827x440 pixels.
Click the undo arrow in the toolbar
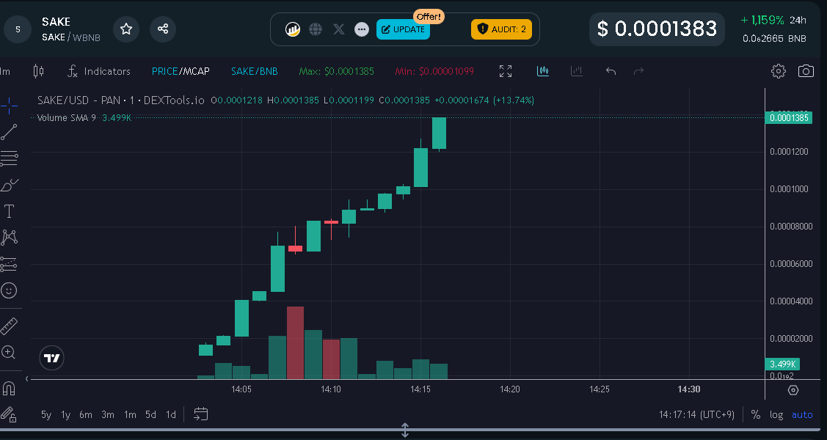pyautogui.click(x=610, y=71)
